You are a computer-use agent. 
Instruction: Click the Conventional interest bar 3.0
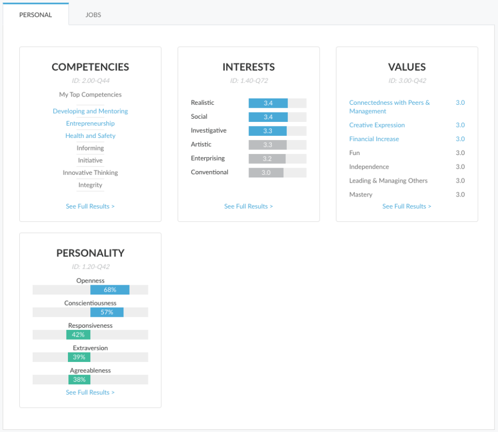tap(266, 173)
